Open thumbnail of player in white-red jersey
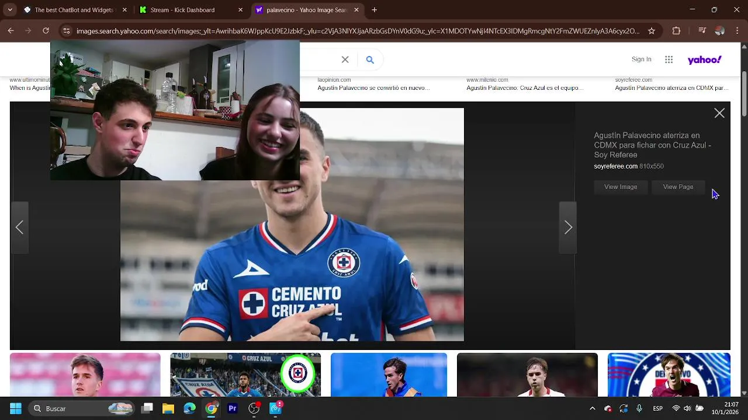The height and width of the screenshot is (420, 748). pos(527,374)
